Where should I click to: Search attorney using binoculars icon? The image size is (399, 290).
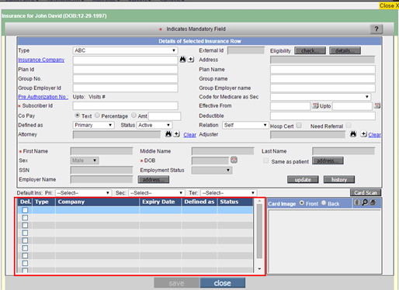coord(168,134)
